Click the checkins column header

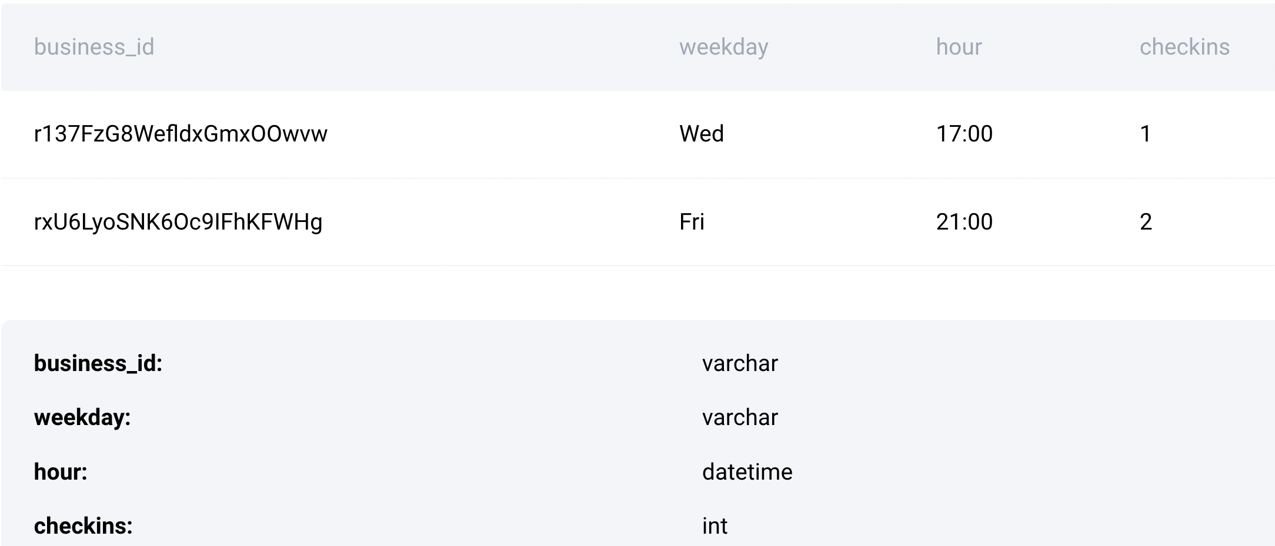pyautogui.click(x=1184, y=47)
